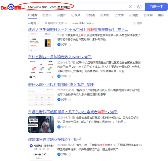Image resolution: width=168 pixels, height=161 pixels.
Task: Open result 有哪些看似不起眼却月入几千的小生意
Action: pyautogui.click(x=73, y=112)
